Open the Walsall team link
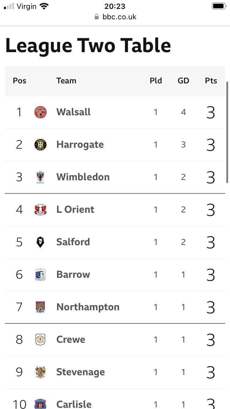The height and width of the screenshot is (409, 230). 74,112
